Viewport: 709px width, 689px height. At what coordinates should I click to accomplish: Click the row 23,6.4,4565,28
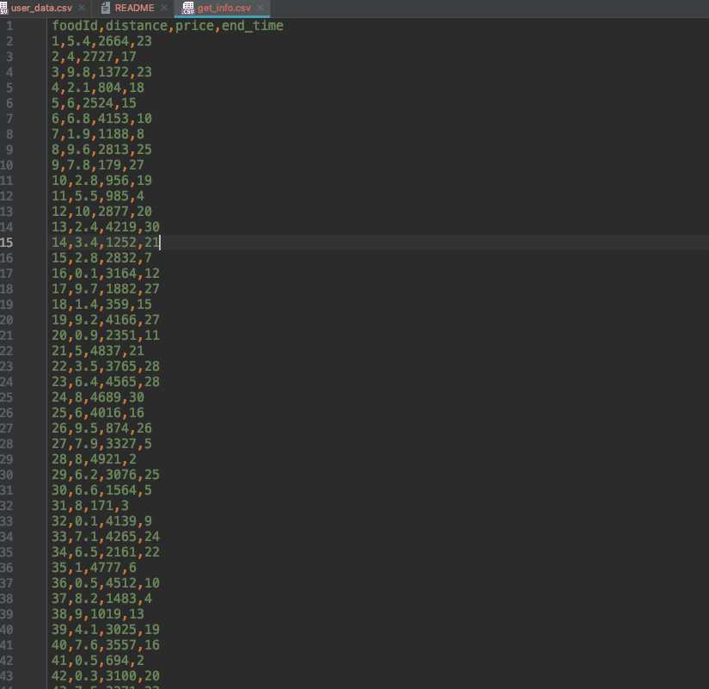[106, 382]
